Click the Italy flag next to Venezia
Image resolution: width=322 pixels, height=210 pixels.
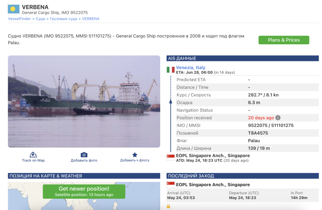(x=171, y=69)
